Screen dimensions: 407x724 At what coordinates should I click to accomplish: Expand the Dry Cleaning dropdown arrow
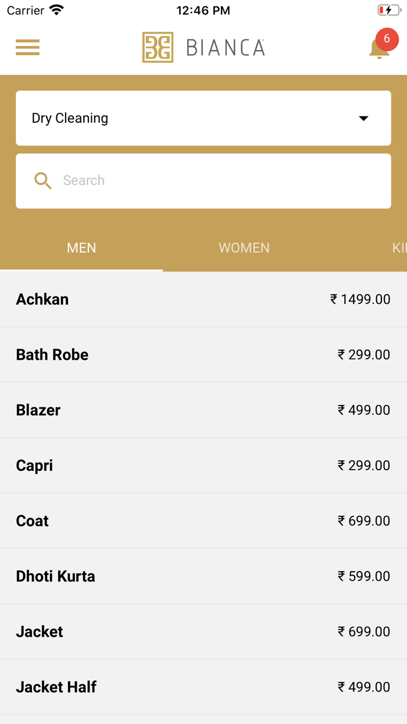click(x=363, y=118)
